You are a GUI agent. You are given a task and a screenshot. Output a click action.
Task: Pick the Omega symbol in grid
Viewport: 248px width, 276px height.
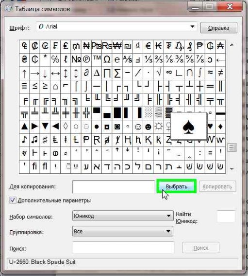107,60
